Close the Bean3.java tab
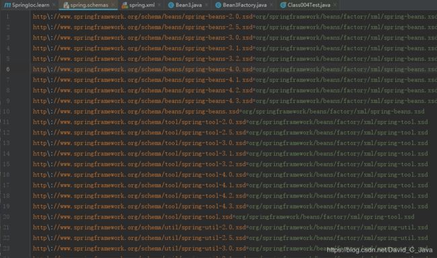Image resolution: width=437 pixels, height=258 pixels. [206, 5]
